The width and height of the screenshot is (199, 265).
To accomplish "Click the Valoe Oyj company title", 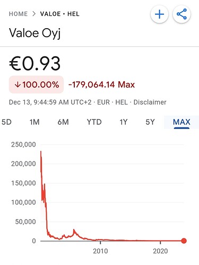I will click(x=35, y=33).
